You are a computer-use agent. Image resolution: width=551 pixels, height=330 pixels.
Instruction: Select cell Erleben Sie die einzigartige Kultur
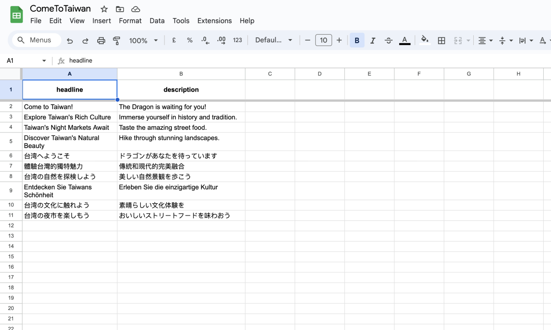181,191
